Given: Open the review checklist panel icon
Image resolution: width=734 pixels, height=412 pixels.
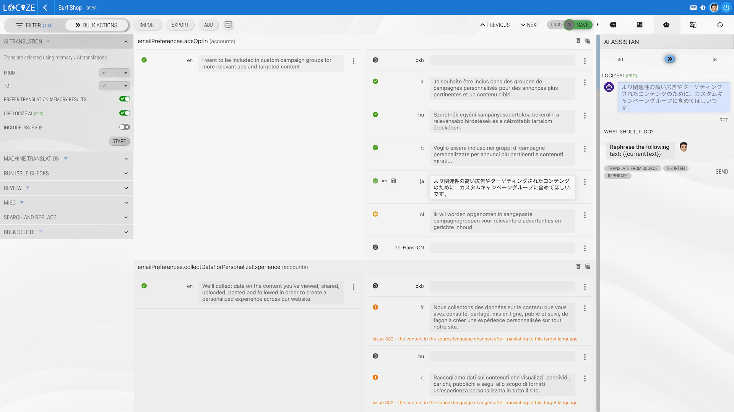Looking at the screenshot, I should [640, 25].
